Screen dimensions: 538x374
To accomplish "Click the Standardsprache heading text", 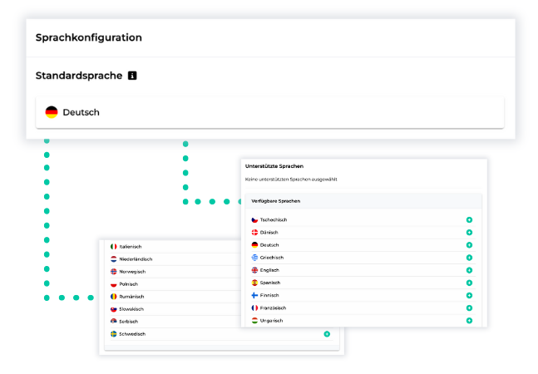I will (x=79, y=76).
